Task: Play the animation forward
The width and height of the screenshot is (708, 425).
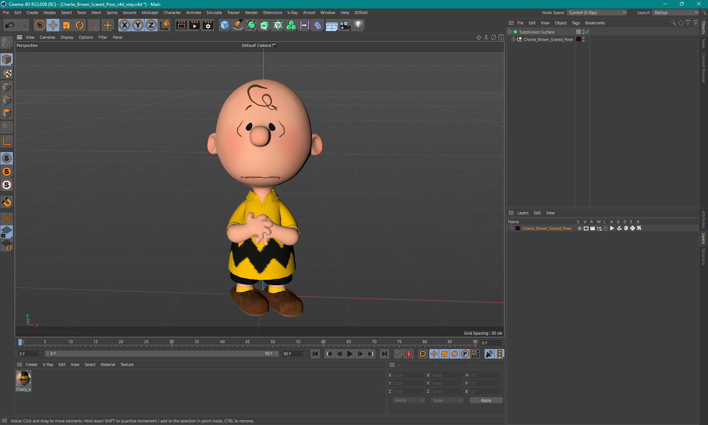Action: point(350,354)
